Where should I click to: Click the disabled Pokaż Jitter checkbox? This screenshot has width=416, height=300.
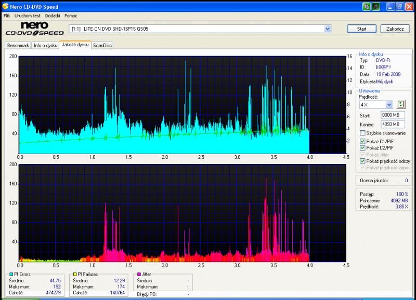pyautogui.click(x=362, y=154)
